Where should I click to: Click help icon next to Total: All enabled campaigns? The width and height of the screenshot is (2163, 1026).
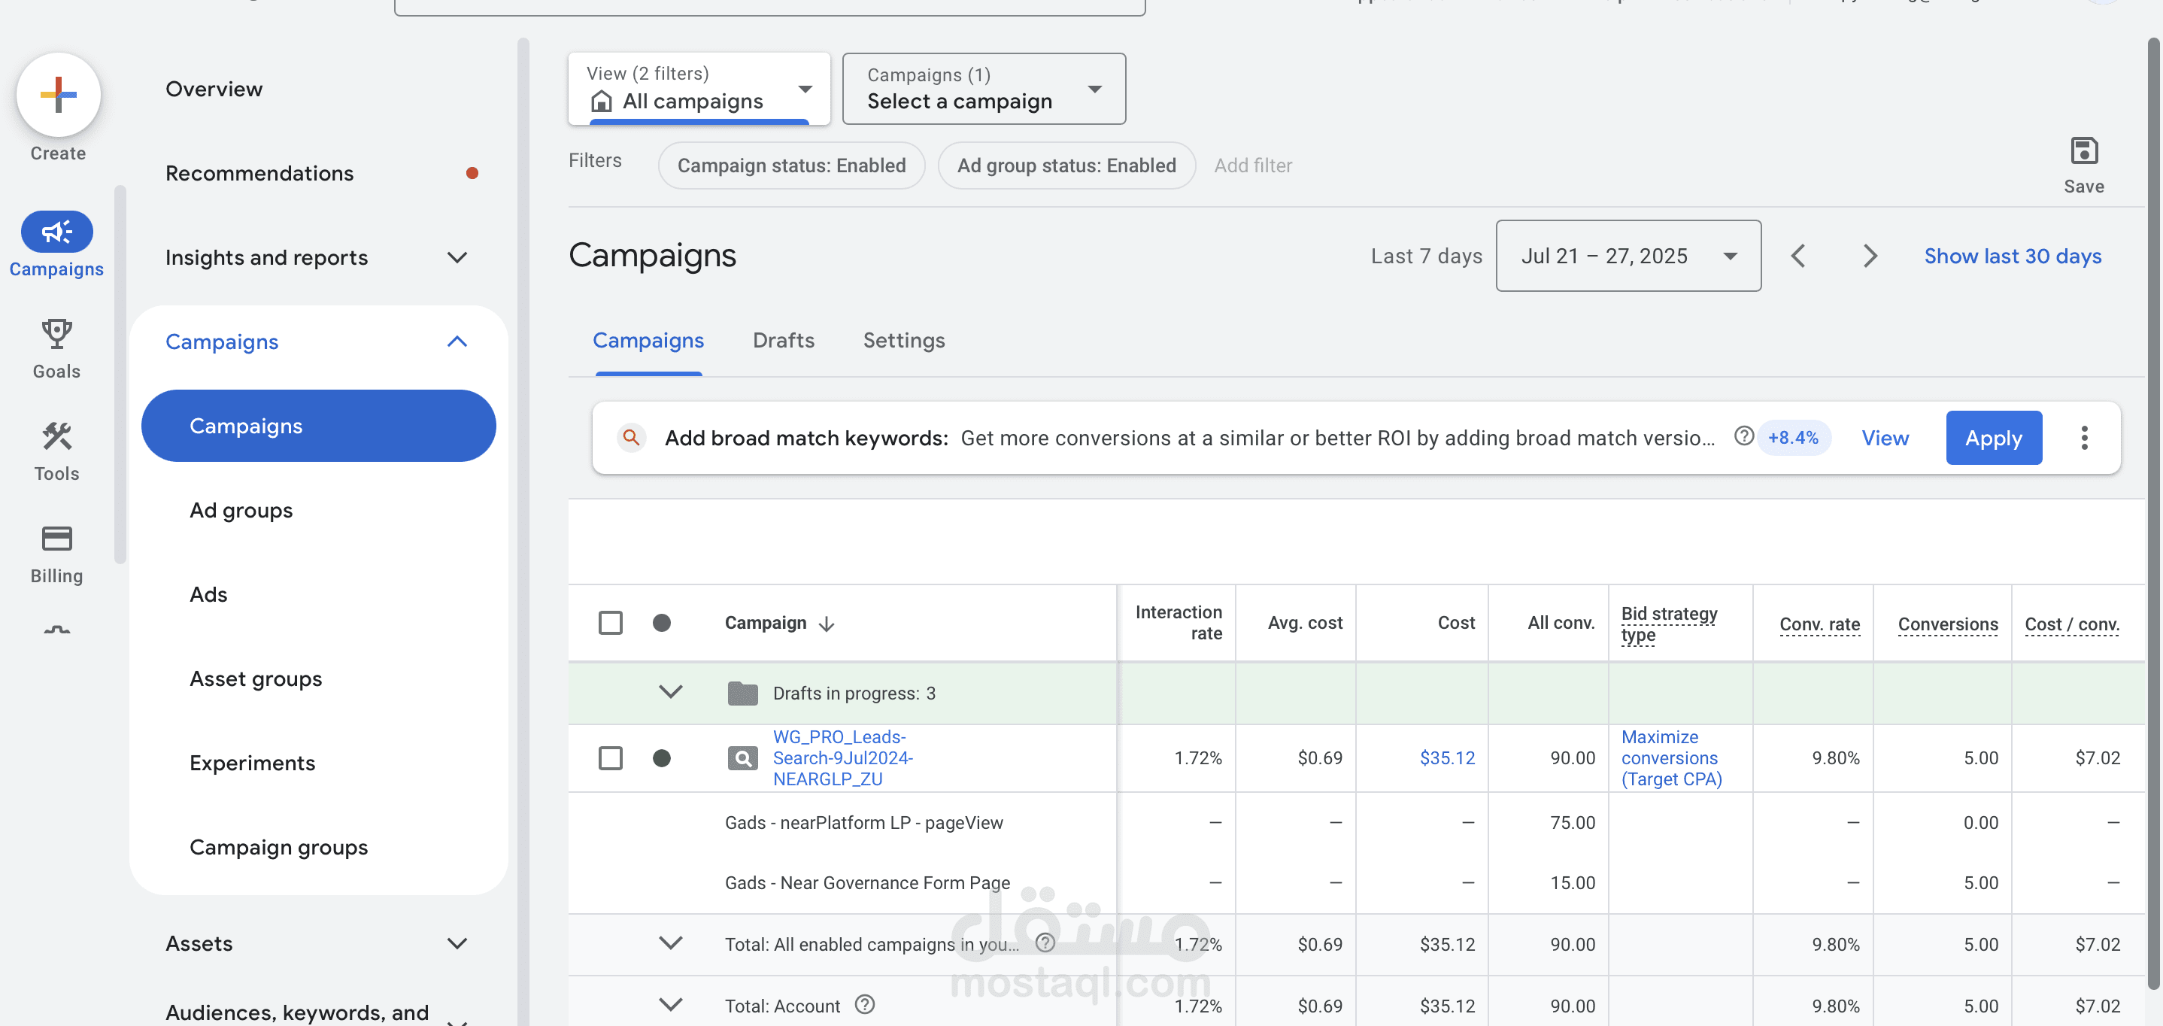click(1045, 943)
